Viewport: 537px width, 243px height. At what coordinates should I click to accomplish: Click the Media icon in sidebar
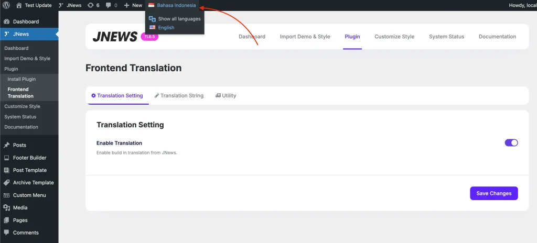tap(6, 208)
